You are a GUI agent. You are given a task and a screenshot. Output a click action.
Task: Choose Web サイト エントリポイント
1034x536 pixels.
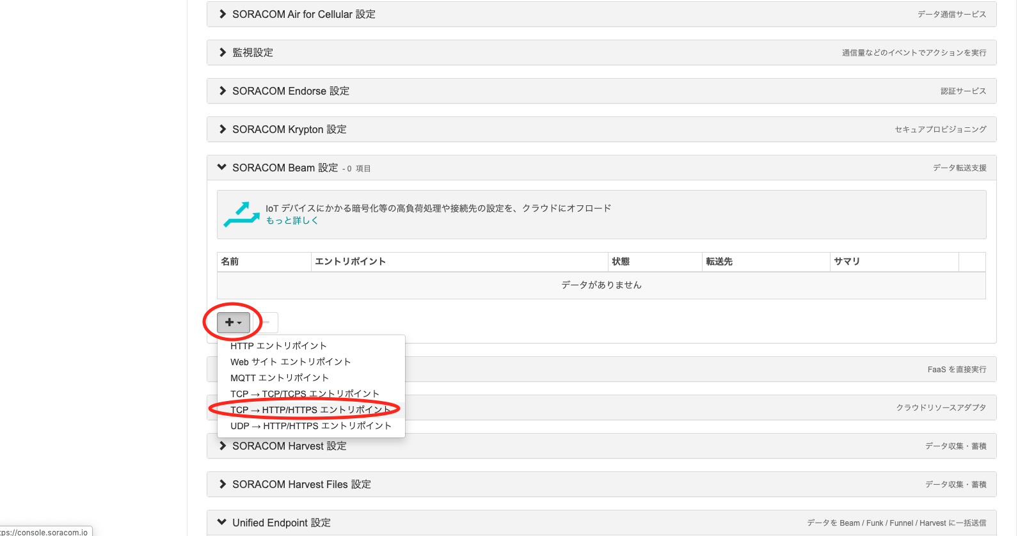(x=311, y=362)
